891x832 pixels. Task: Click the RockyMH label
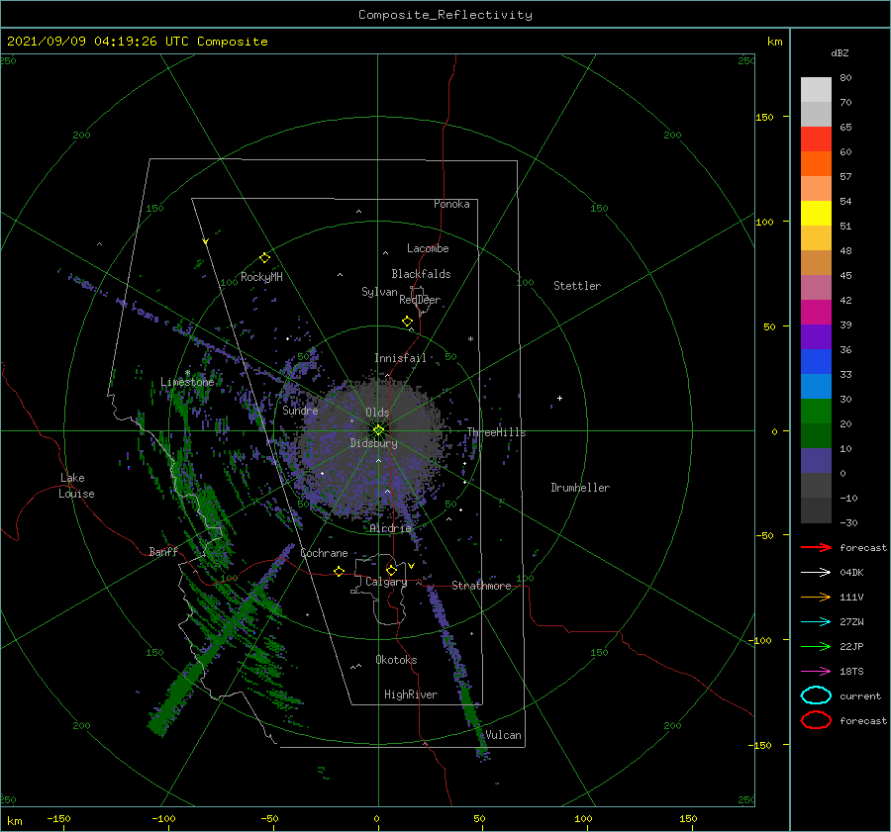click(x=261, y=277)
